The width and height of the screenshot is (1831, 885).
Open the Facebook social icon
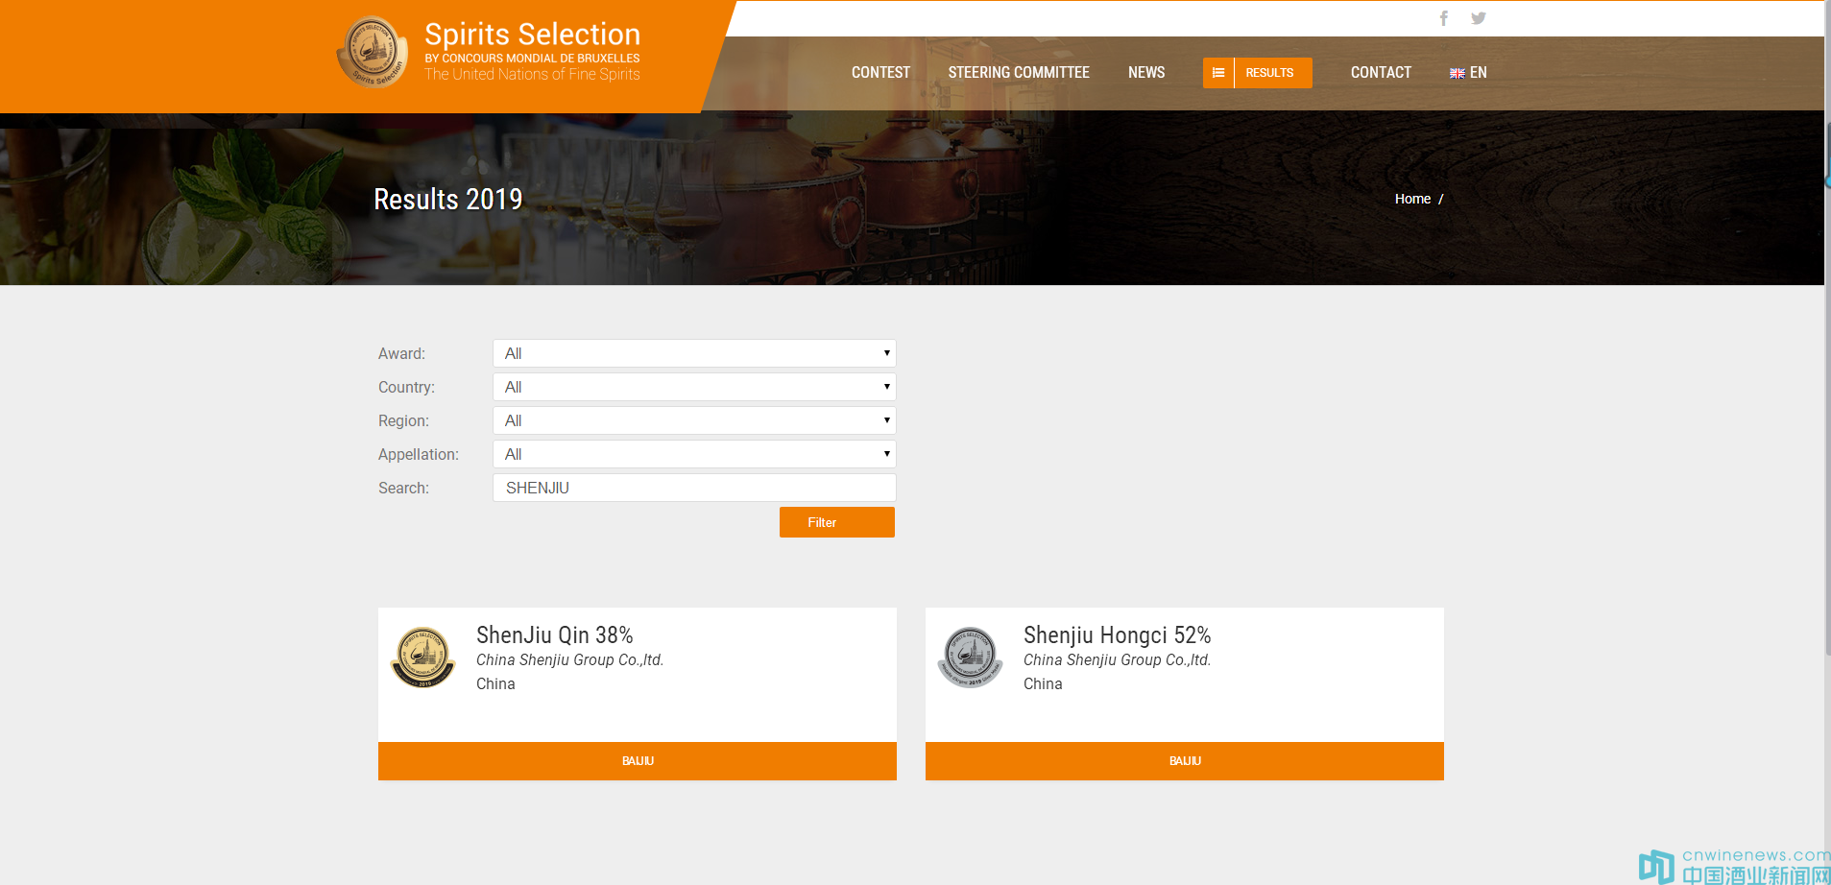(1444, 18)
